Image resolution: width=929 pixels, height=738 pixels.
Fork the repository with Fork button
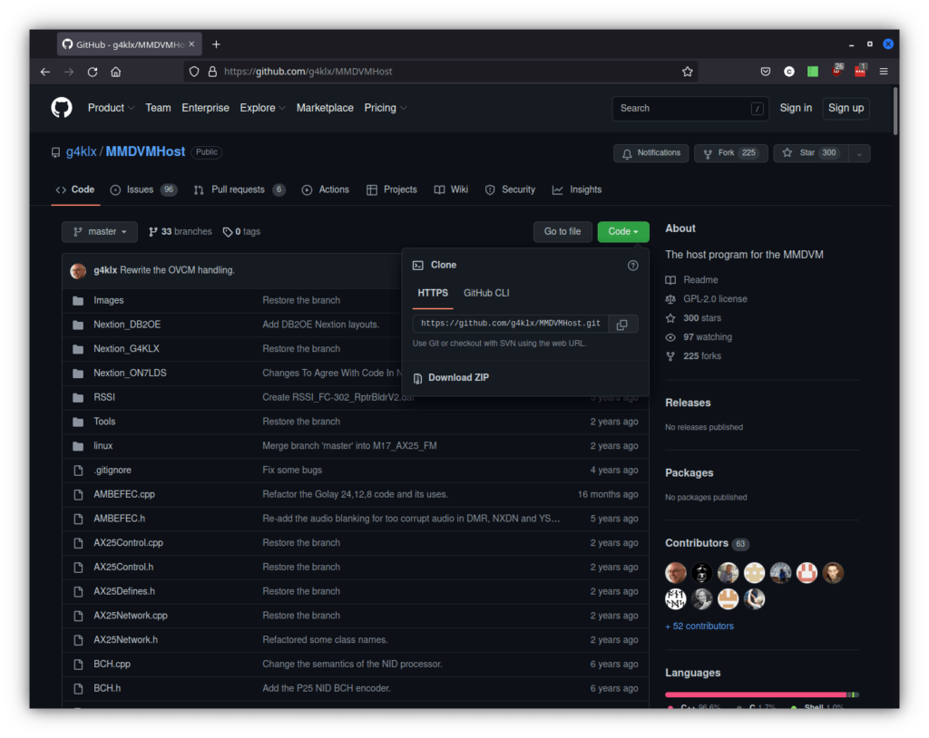click(731, 153)
